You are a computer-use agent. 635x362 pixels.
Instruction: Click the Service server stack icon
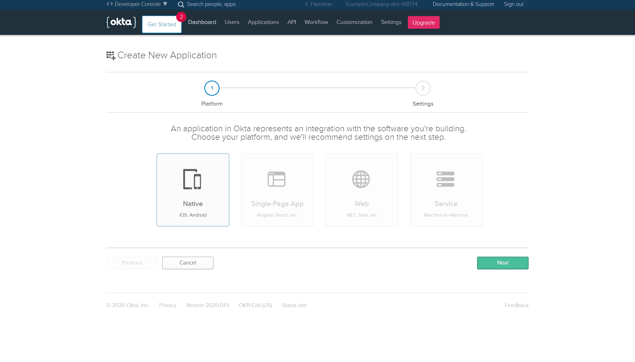(446, 179)
